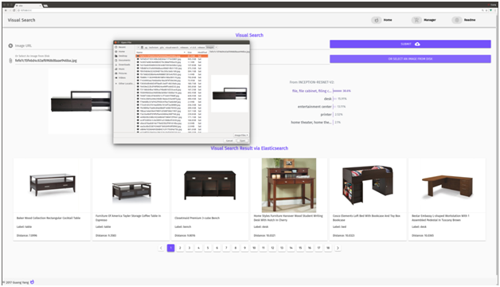
Task: Click the uploaded query image preview
Action: [80, 101]
